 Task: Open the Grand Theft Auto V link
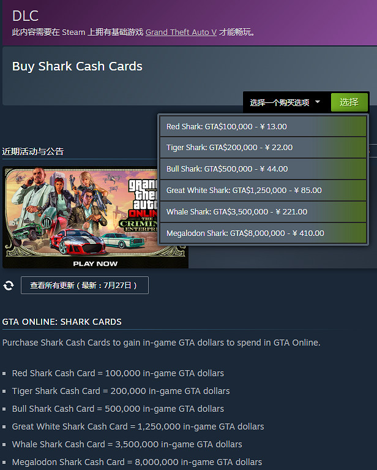tap(181, 32)
